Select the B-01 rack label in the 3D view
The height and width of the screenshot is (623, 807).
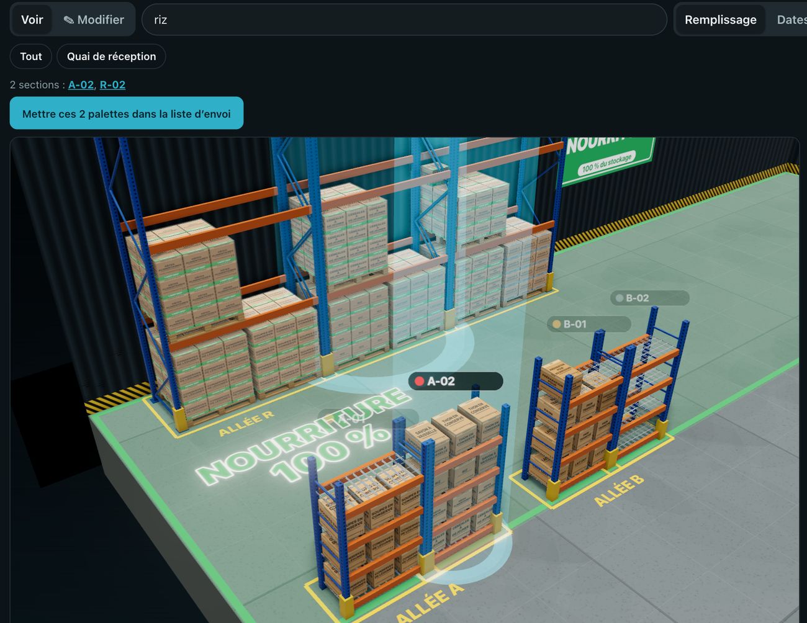pyautogui.click(x=588, y=324)
